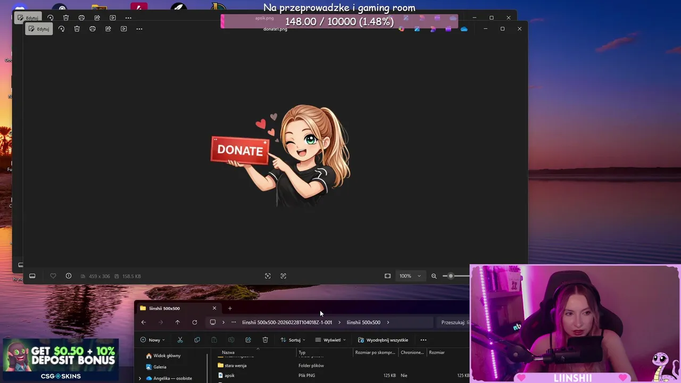Share from the apsik.png window

click(97, 18)
